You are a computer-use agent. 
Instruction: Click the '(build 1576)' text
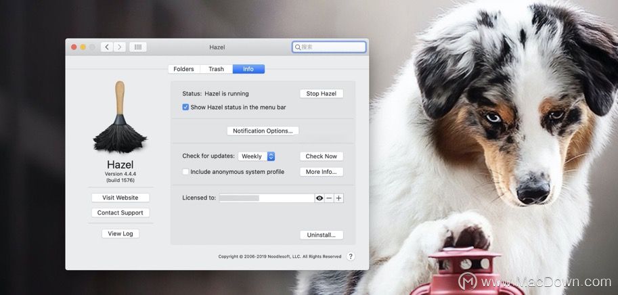click(x=120, y=180)
